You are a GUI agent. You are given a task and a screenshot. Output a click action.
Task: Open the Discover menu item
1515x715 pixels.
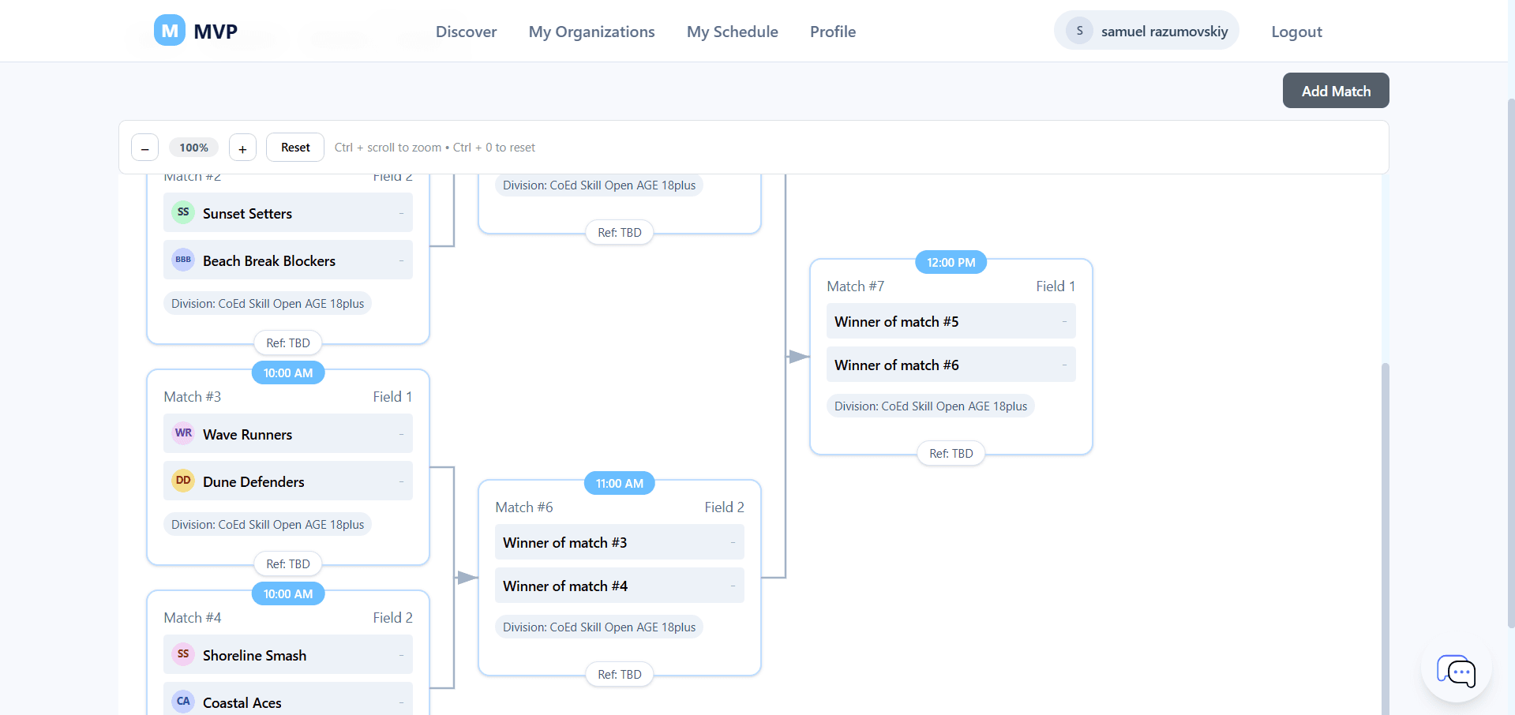466,32
